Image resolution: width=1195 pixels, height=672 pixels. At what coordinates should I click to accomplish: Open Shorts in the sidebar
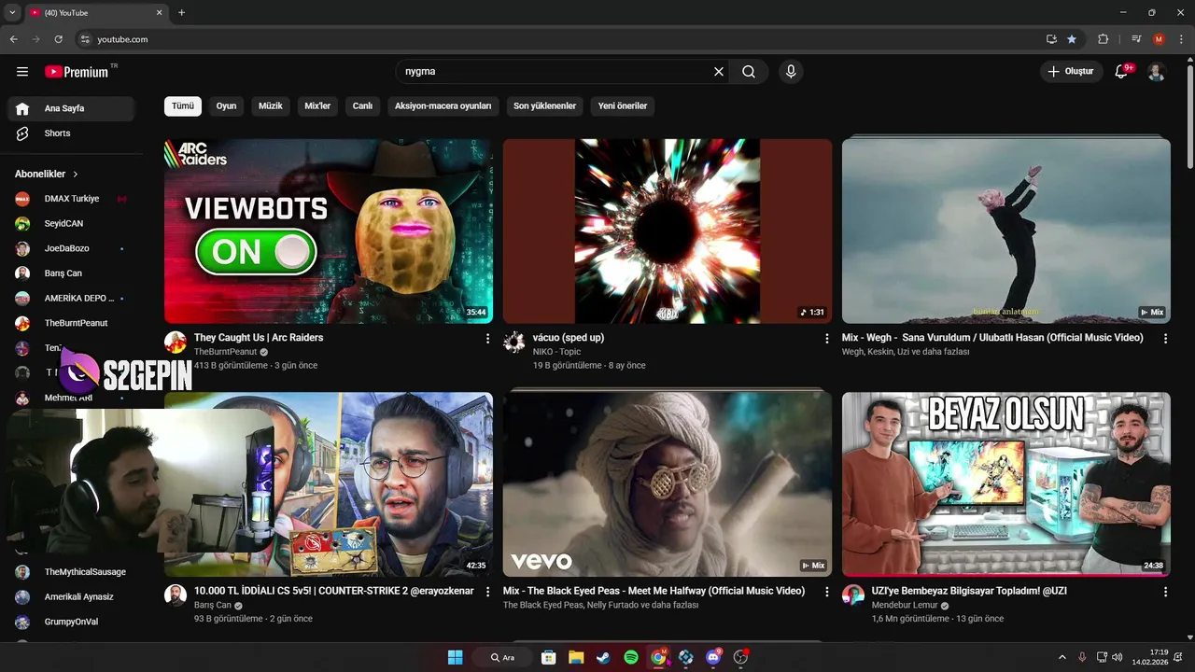[x=71, y=133]
